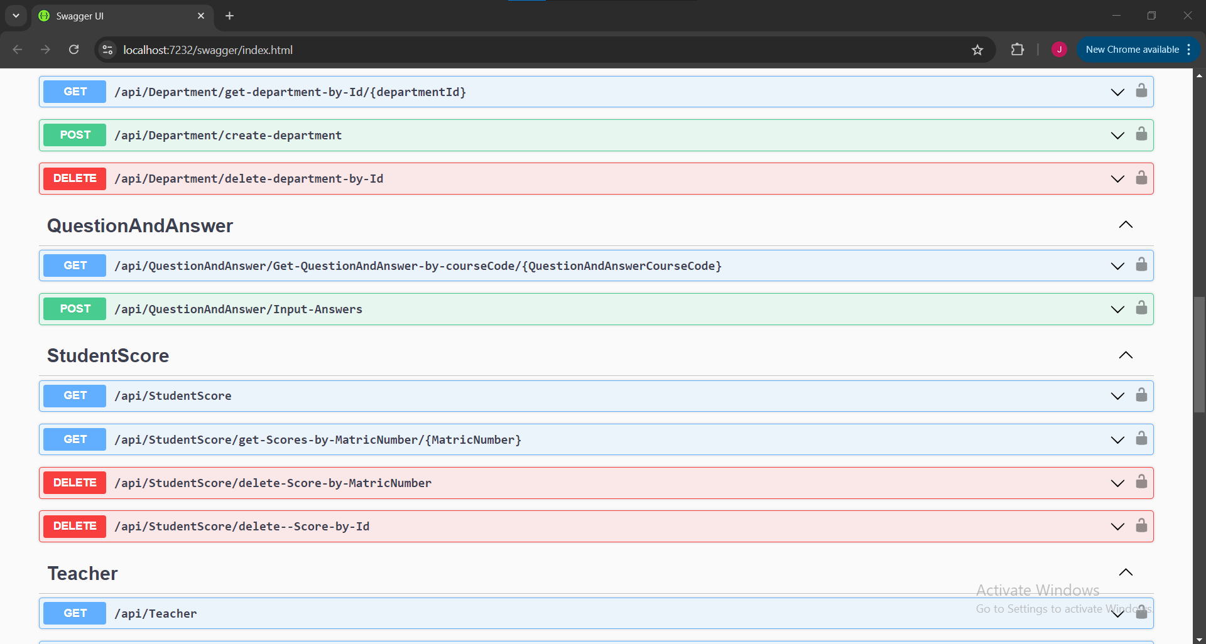Click lock icon on GET /api/StudentScore row

(x=1141, y=395)
